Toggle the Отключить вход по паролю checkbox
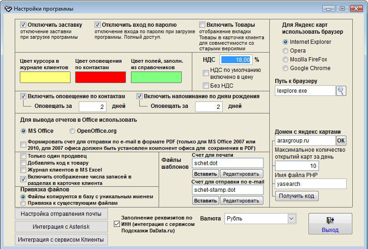This screenshot has height=249, width=368. (x=97, y=24)
